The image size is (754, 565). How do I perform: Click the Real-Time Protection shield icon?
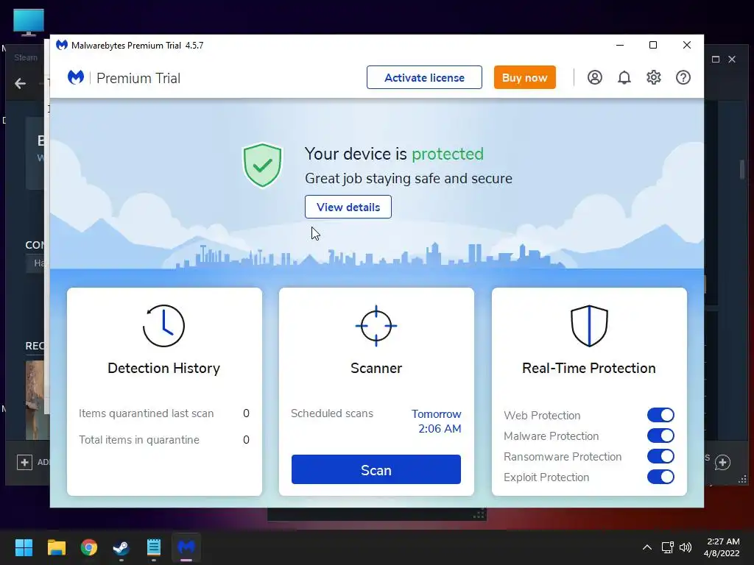[589, 326]
